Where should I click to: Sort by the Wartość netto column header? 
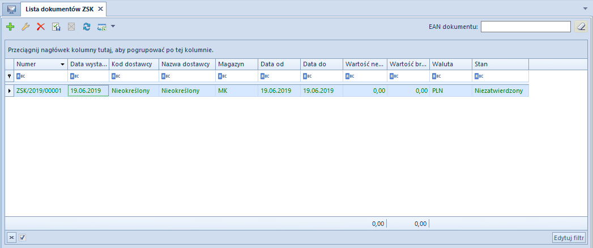pyautogui.click(x=365, y=65)
